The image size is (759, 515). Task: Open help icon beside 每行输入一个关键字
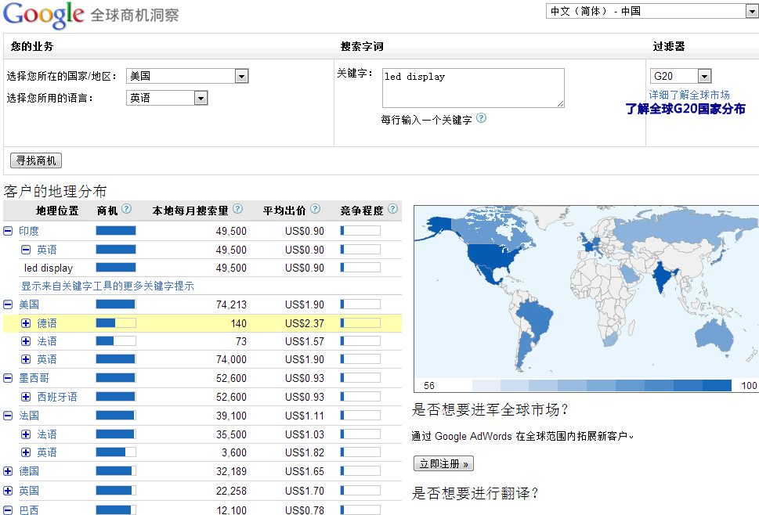coord(481,118)
